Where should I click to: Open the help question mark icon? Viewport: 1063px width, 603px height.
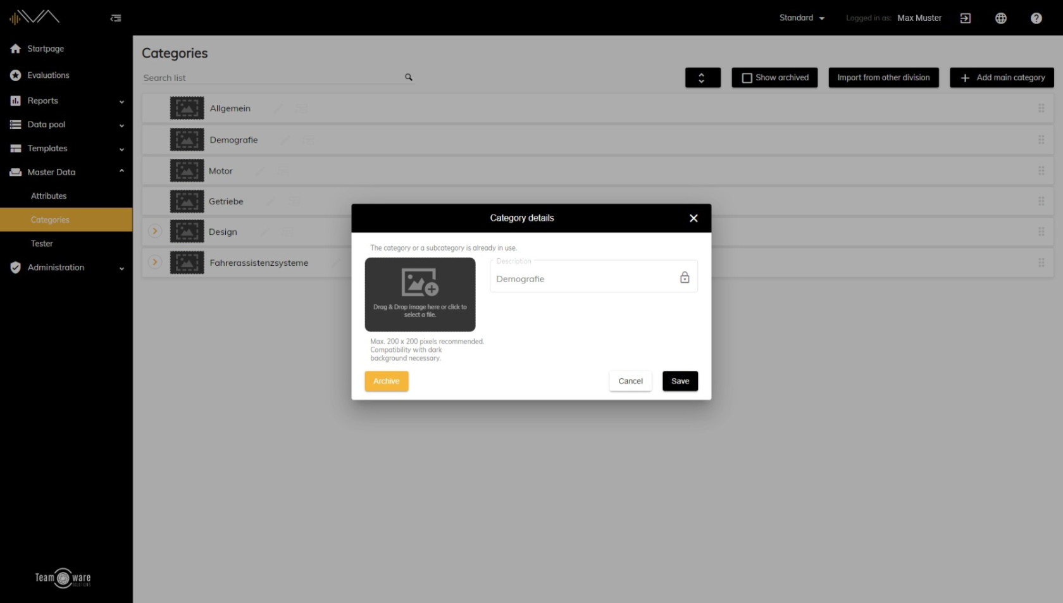1036,18
